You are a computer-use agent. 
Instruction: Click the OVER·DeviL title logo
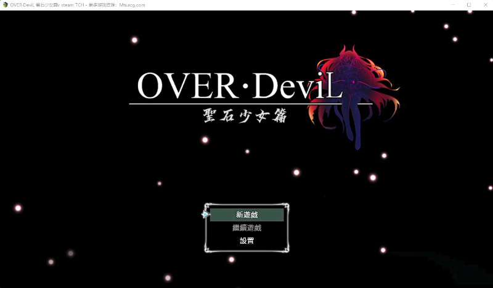(240, 85)
